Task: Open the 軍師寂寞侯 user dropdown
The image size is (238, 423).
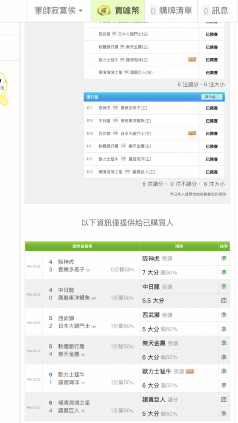Action: (x=58, y=11)
